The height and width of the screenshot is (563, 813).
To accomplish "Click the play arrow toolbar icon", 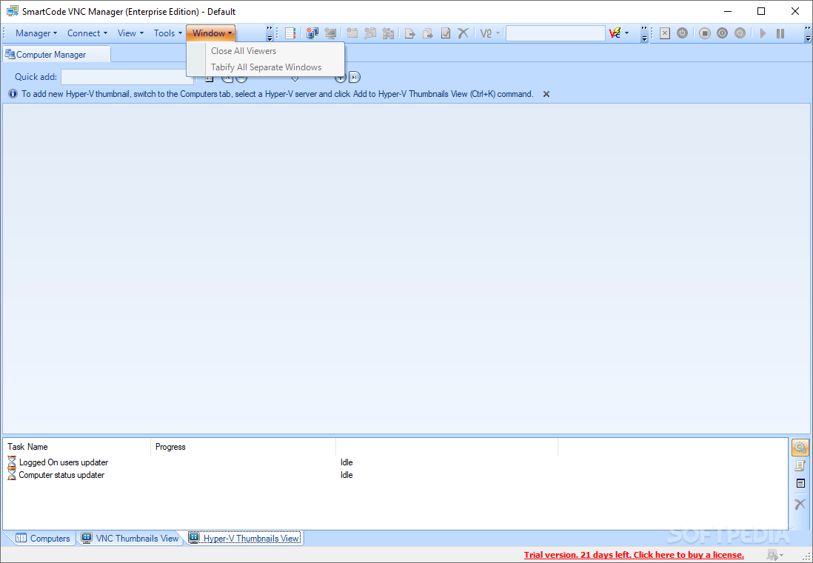I will pos(763,33).
